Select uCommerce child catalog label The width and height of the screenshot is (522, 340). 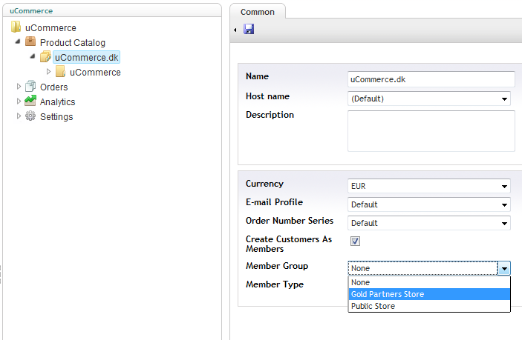coord(95,73)
